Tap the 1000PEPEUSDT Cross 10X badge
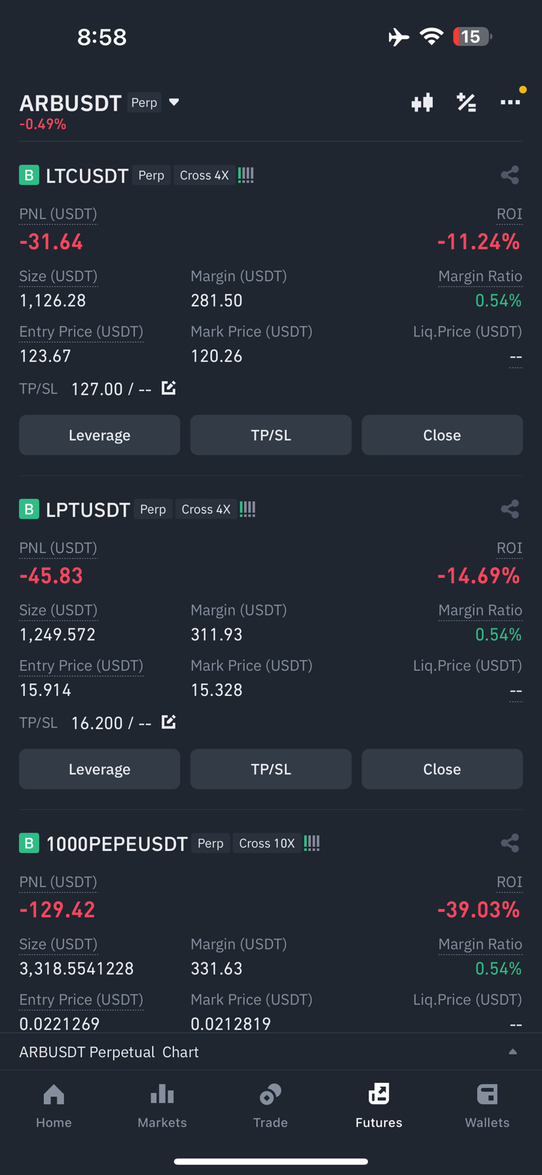Viewport: 542px width, 1175px height. [x=266, y=843]
